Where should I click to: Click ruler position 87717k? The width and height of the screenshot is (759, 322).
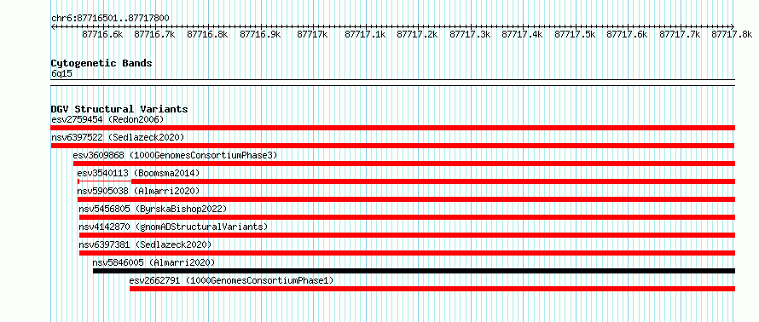coord(313,34)
